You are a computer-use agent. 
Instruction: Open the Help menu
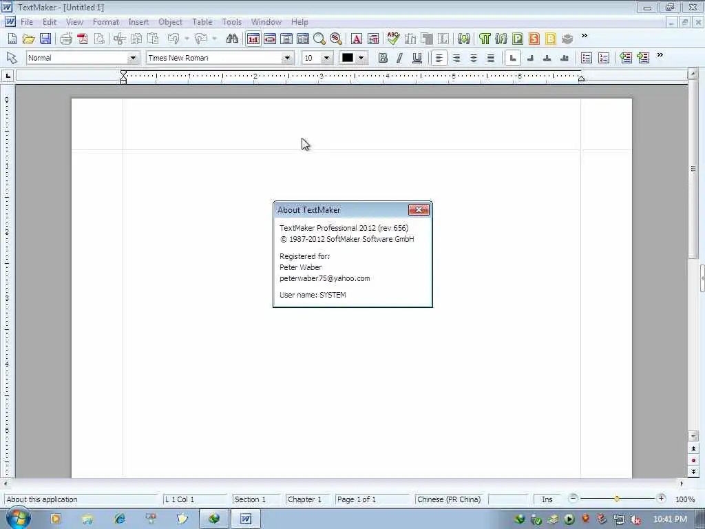pyautogui.click(x=299, y=22)
